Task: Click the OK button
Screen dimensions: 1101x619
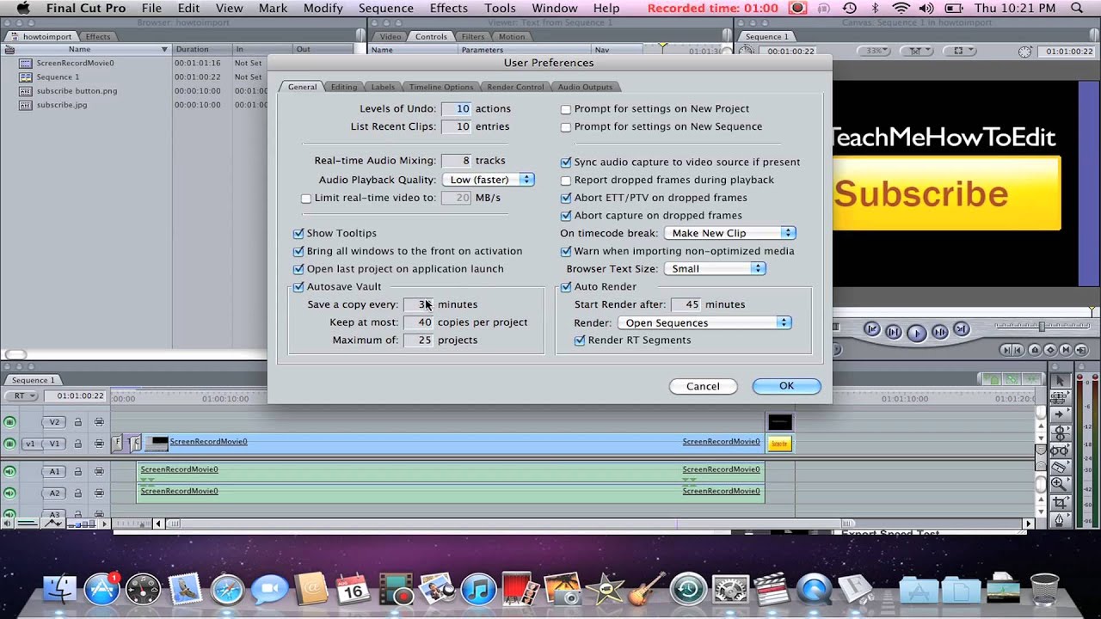Action: click(x=786, y=386)
